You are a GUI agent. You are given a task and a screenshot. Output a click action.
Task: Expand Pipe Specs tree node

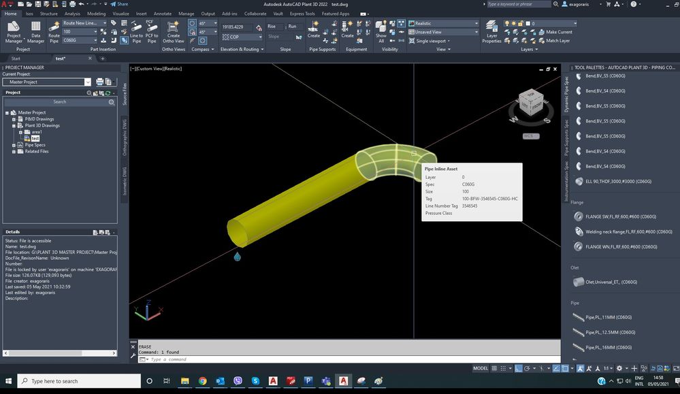point(14,145)
